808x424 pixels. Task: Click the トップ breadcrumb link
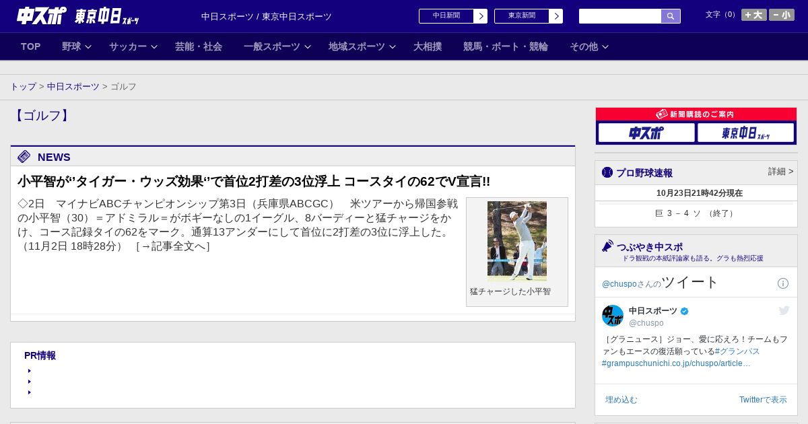point(23,87)
